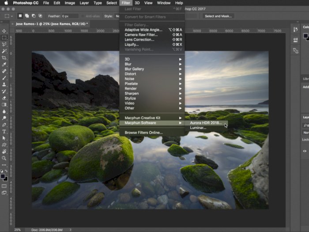Expand the Blur Gallery submenu
309x232 pixels.
pos(152,69)
